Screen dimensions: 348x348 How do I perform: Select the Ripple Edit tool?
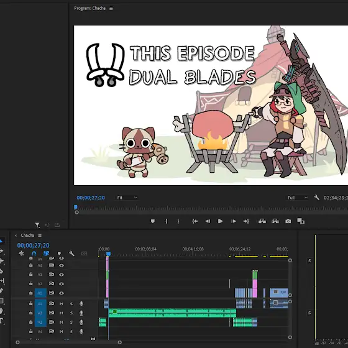click(x=1, y=261)
